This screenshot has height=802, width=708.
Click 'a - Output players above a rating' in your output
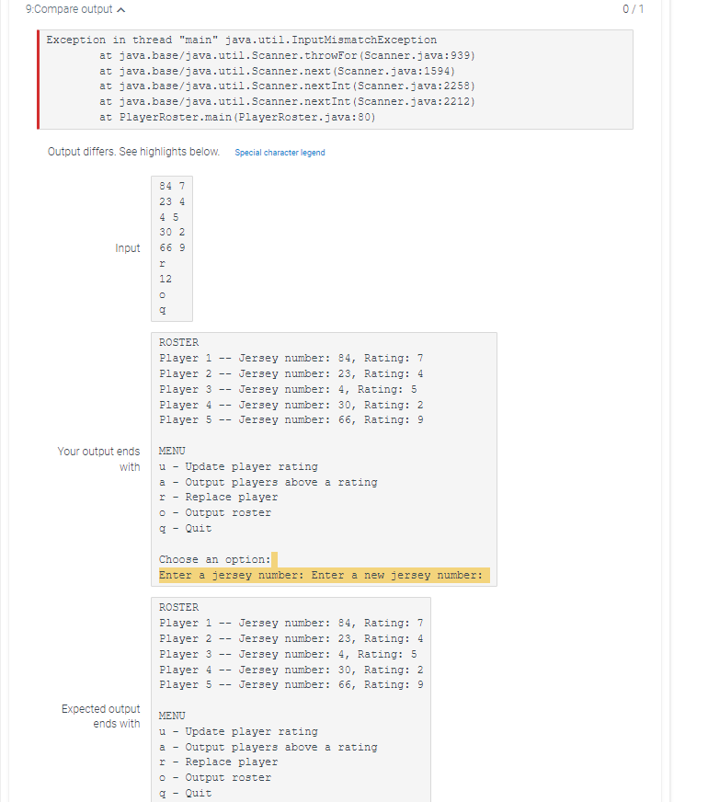(x=268, y=482)
